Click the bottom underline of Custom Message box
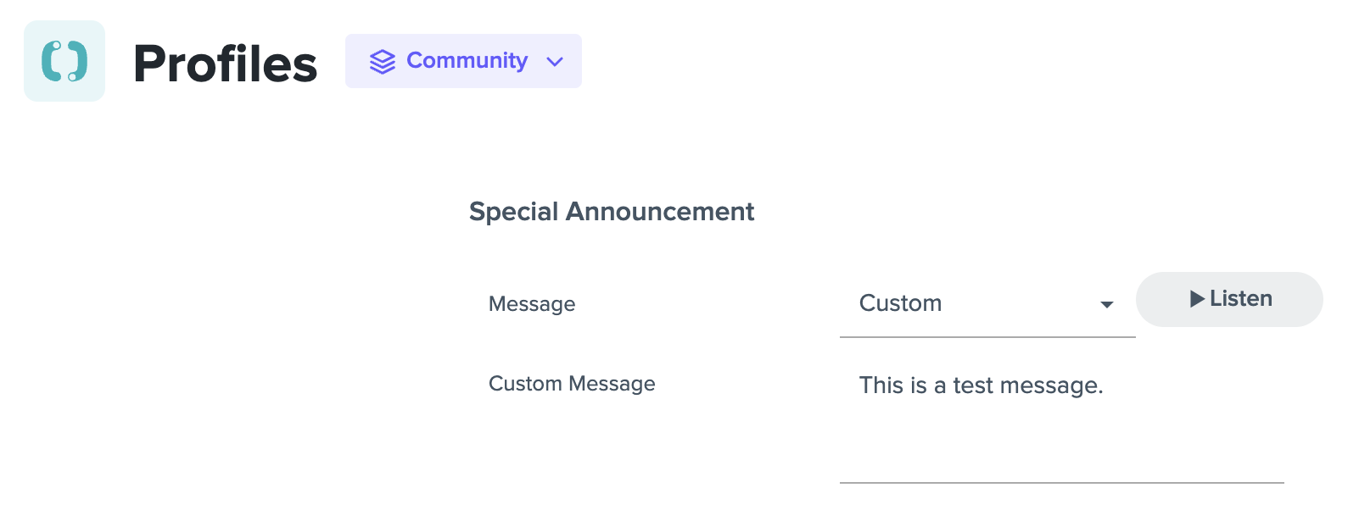 coord(1061,483)
